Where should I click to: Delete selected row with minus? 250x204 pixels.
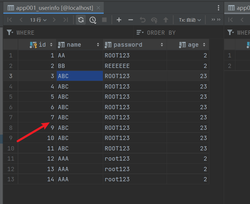pyautogui.click(x=131, y=20)
